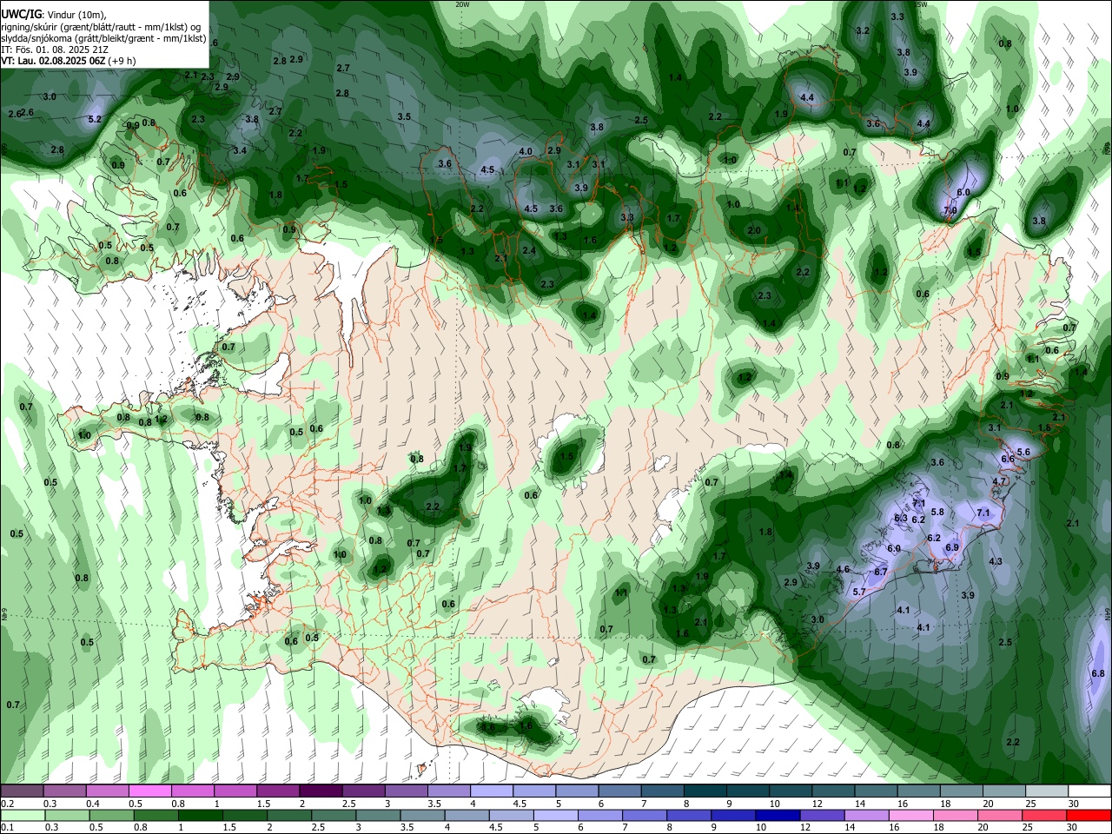Image resolution: width=1112 pixels, height=834 pixels.
Task: Click the '4.7' precipitation value on the map
Action: [999, 481]
